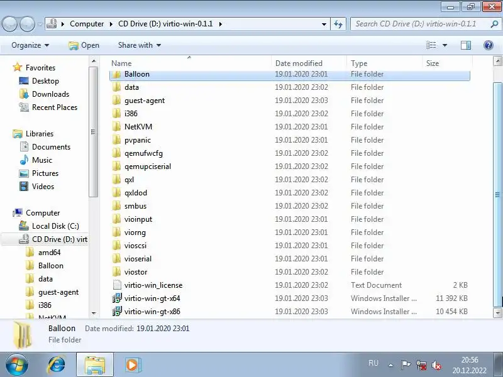Click the Get help question mark icon
Viewport: 503px width, 377px height.
point(489,45)
